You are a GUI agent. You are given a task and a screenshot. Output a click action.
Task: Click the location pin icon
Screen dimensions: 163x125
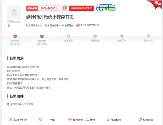40,119
